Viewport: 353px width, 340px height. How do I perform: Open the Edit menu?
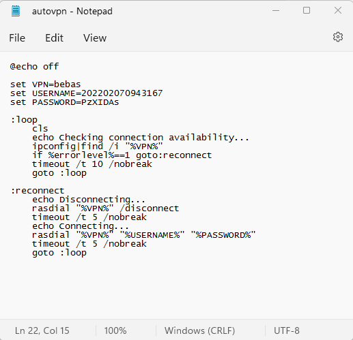click(54, 38)
